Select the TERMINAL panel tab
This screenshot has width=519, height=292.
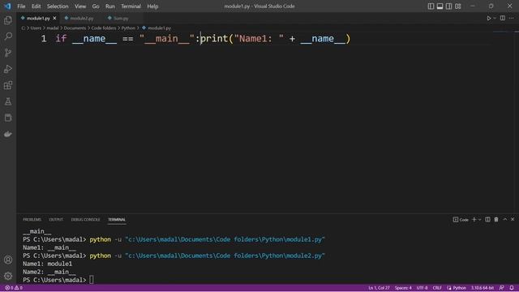click(x=117, y=220)
